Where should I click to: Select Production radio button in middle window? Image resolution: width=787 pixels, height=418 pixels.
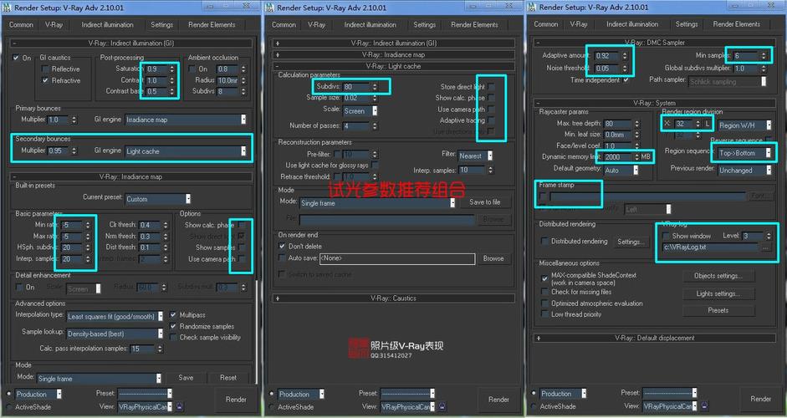272,395
